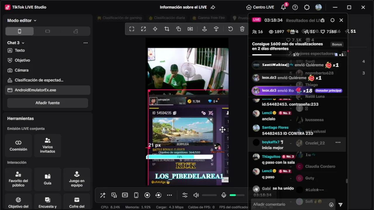Image resolution: width=374 pixels, height=210 pixels.
Task: Select the Cámara source
Action: [48, 70]
